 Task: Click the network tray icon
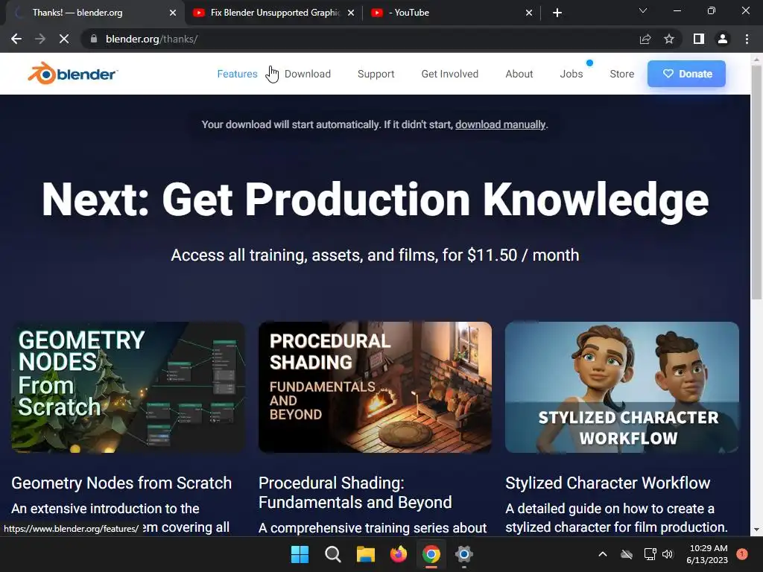pos(650,554)
